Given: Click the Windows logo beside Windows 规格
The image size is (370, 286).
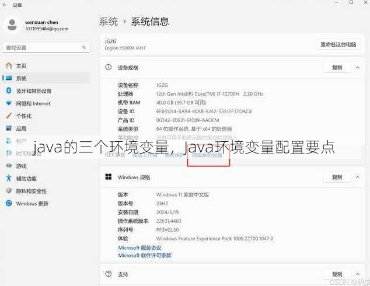Looking at the screenshot, I should (x=109, y=177).
